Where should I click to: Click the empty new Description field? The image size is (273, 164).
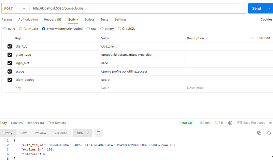229,88
